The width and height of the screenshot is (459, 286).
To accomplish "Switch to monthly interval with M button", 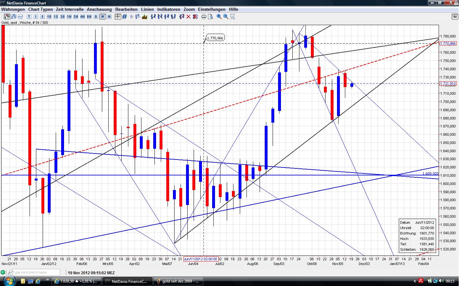I will 109,17.
